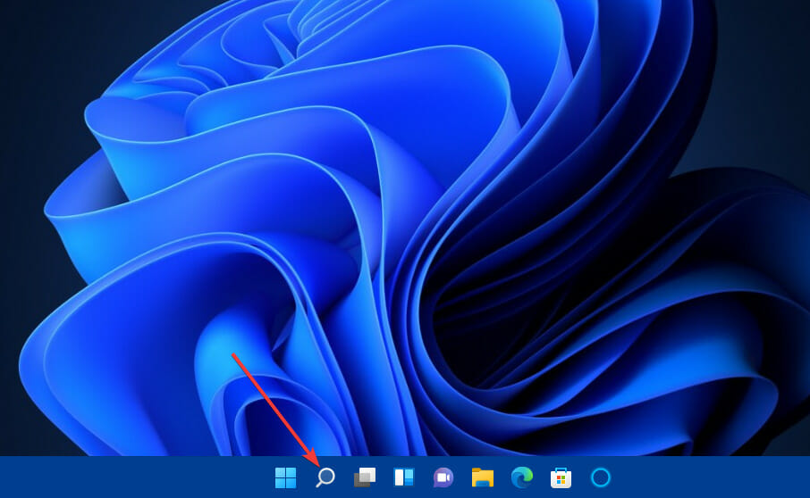Image resolution: width=810 pixels, height=498 pixels.
Task: Launch the Teams Chat app
Action: [x=443, y=477]
